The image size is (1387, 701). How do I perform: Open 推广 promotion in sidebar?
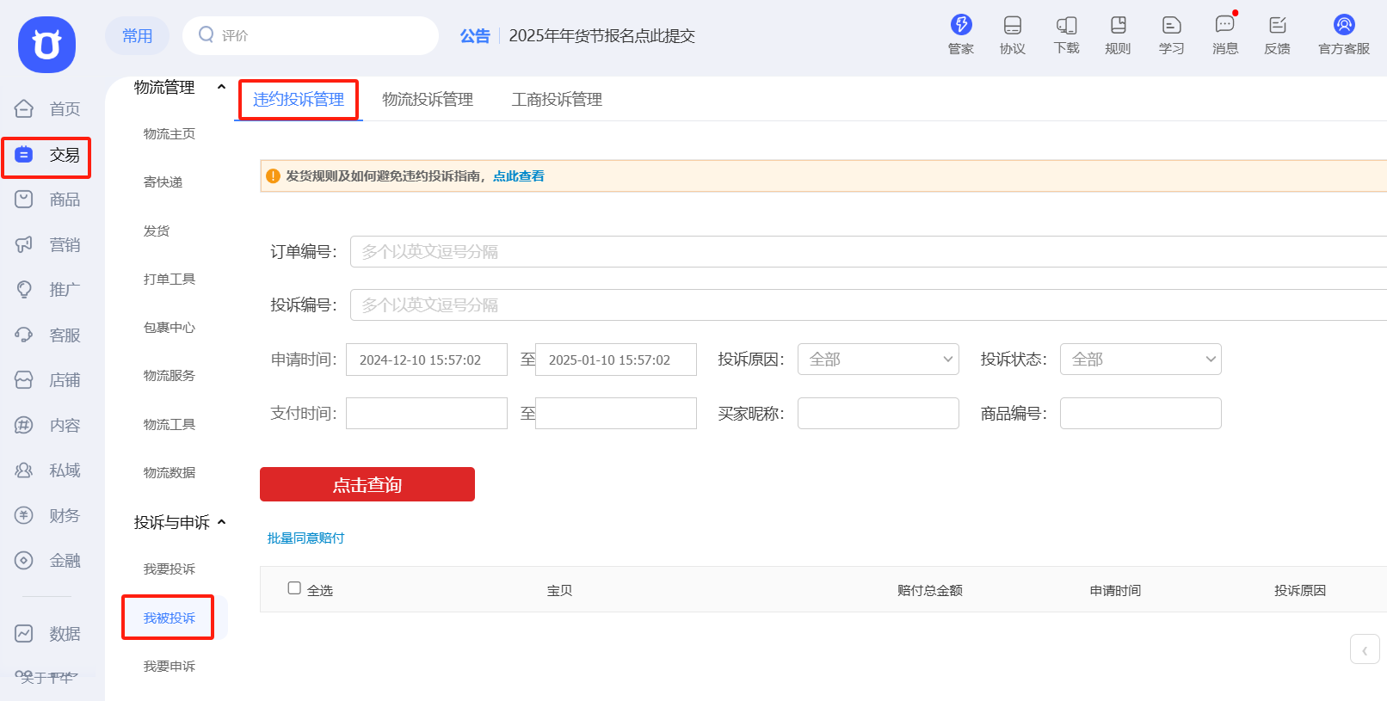coord(48,290)
